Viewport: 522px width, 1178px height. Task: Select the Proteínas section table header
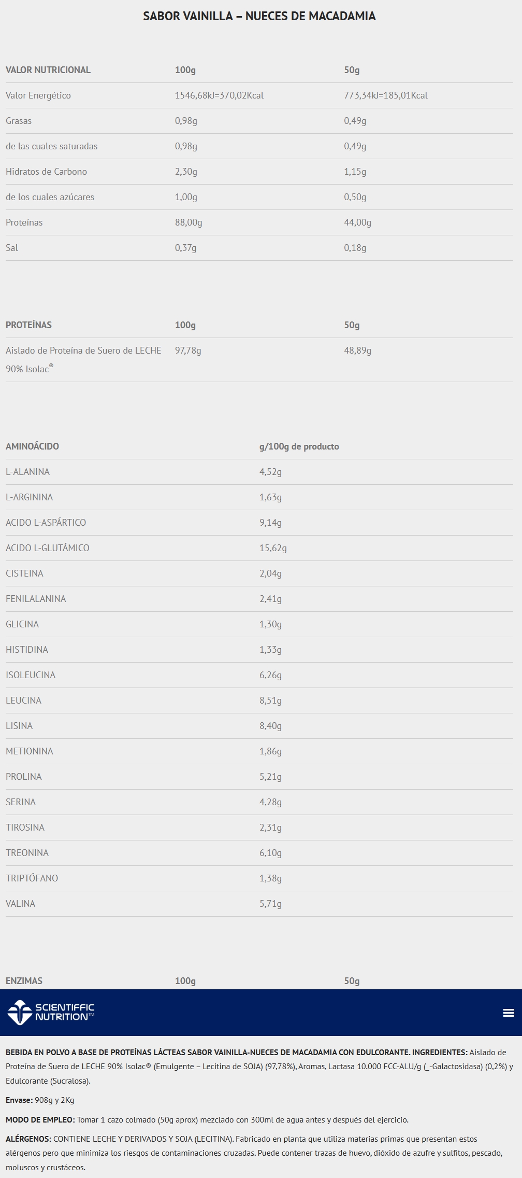(29, 325)
